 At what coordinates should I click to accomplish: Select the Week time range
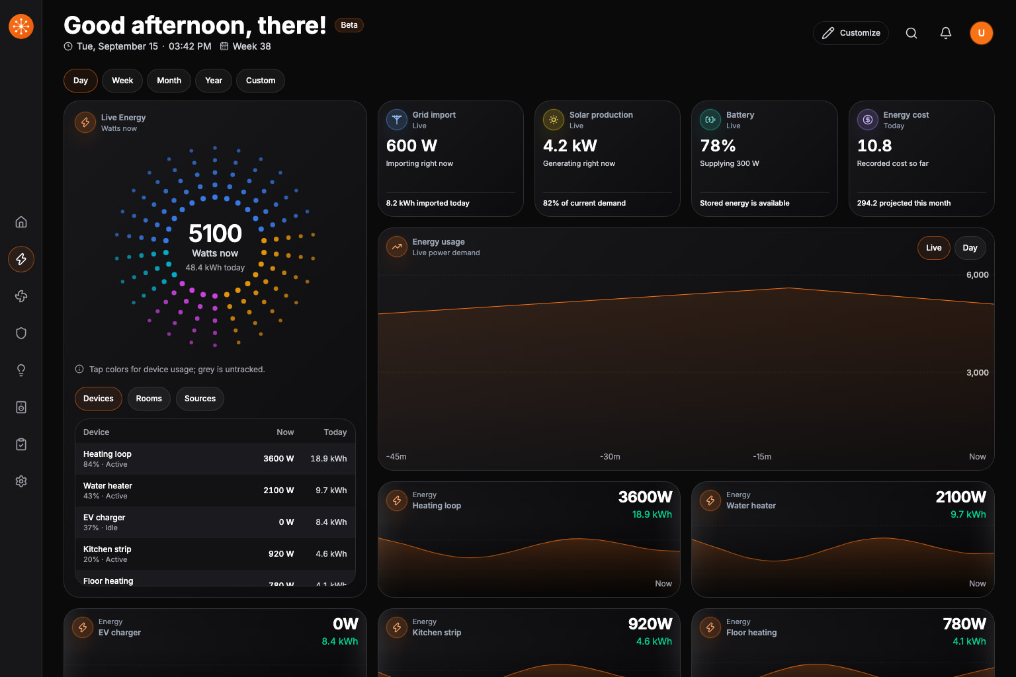122,81
